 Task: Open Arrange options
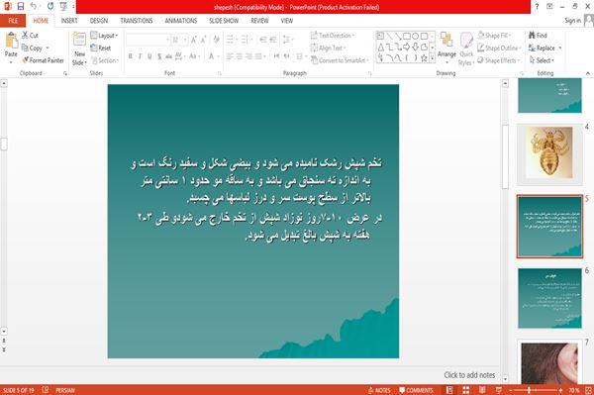point(446,49)
